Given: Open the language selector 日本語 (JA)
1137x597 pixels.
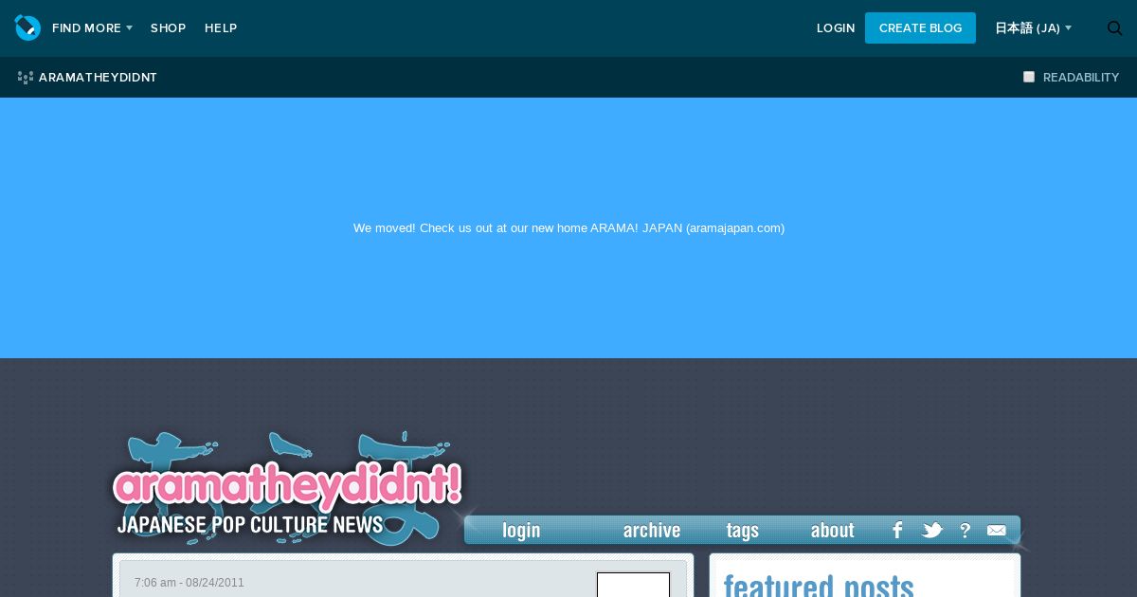Looking at the screenshot, I should click(1033, 28).
